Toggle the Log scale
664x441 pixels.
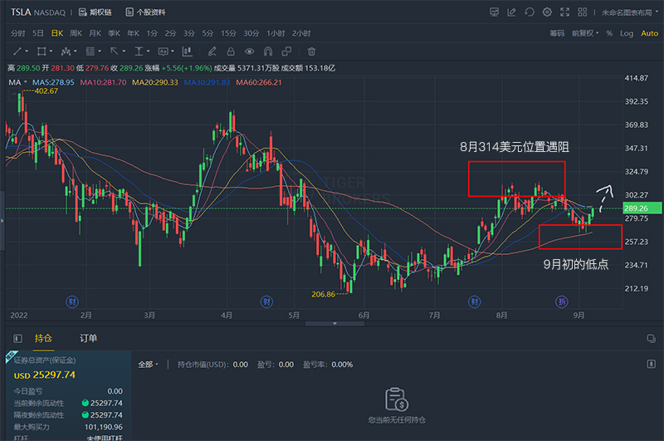(x=627, y=33)
